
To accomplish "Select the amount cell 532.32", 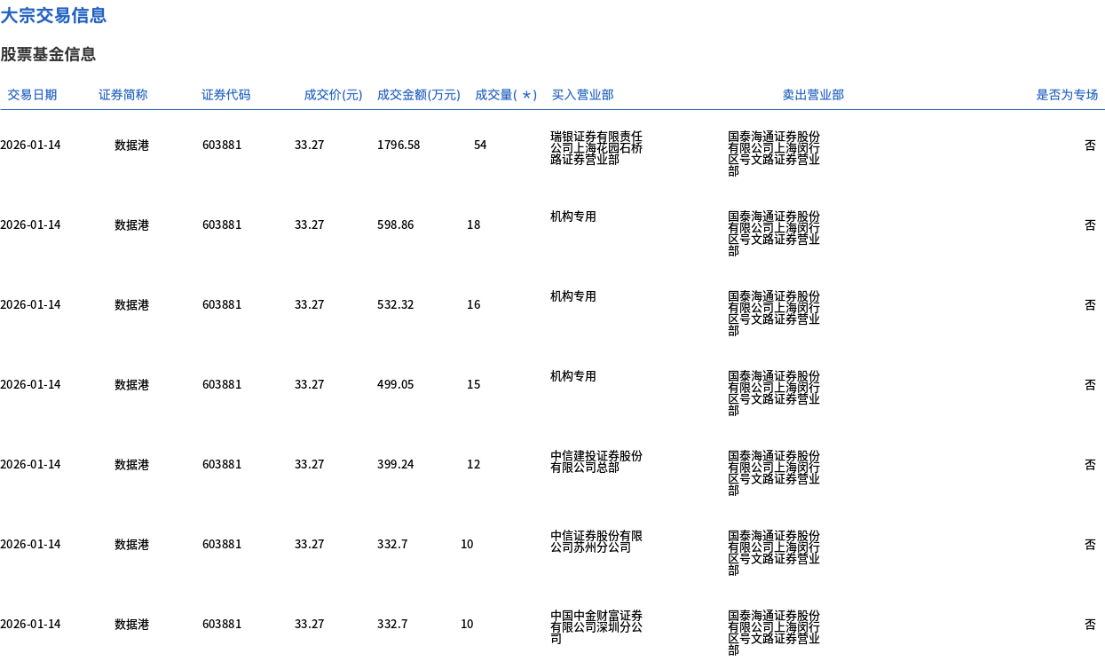I will [x=396, y=304].
